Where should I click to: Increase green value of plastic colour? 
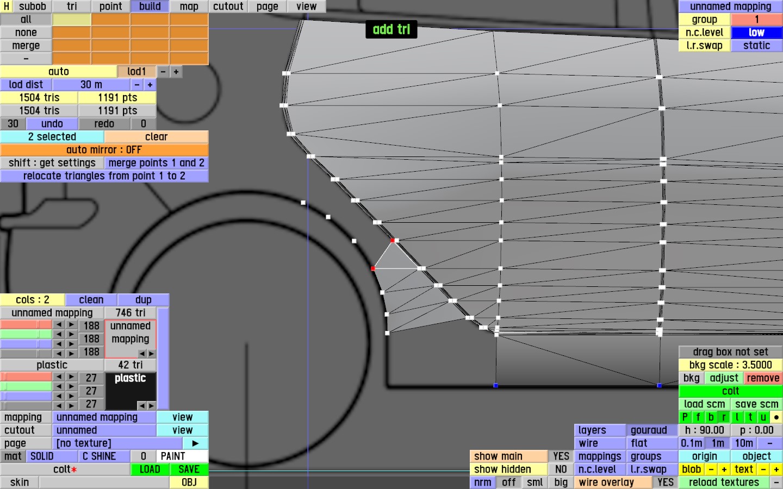point(71,386)
